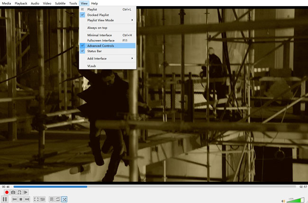Screen dimensions: 308x203
Task: Open the Help menu
Action: click(x=94, y=3)
